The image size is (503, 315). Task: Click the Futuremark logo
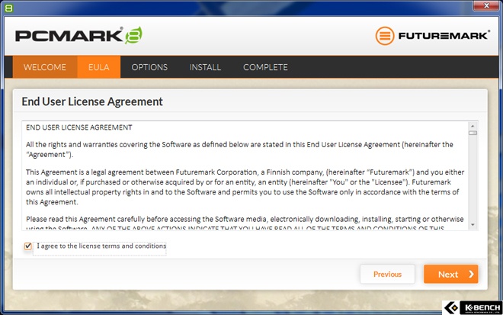pyautogui.click(x=432, y=36)
